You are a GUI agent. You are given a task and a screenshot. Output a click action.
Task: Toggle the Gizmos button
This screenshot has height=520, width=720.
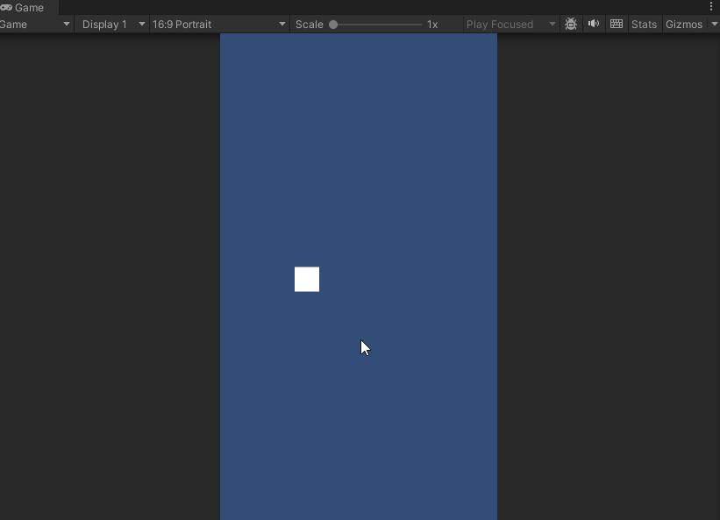coord(684,25)
